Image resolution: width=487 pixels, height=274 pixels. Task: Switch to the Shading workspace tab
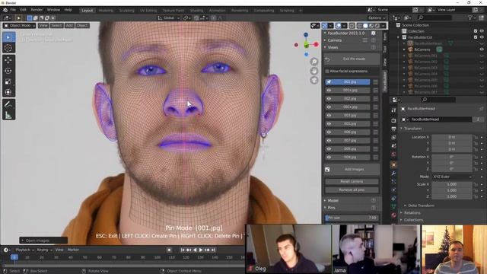pyautogui.click(x=196, y=10)
